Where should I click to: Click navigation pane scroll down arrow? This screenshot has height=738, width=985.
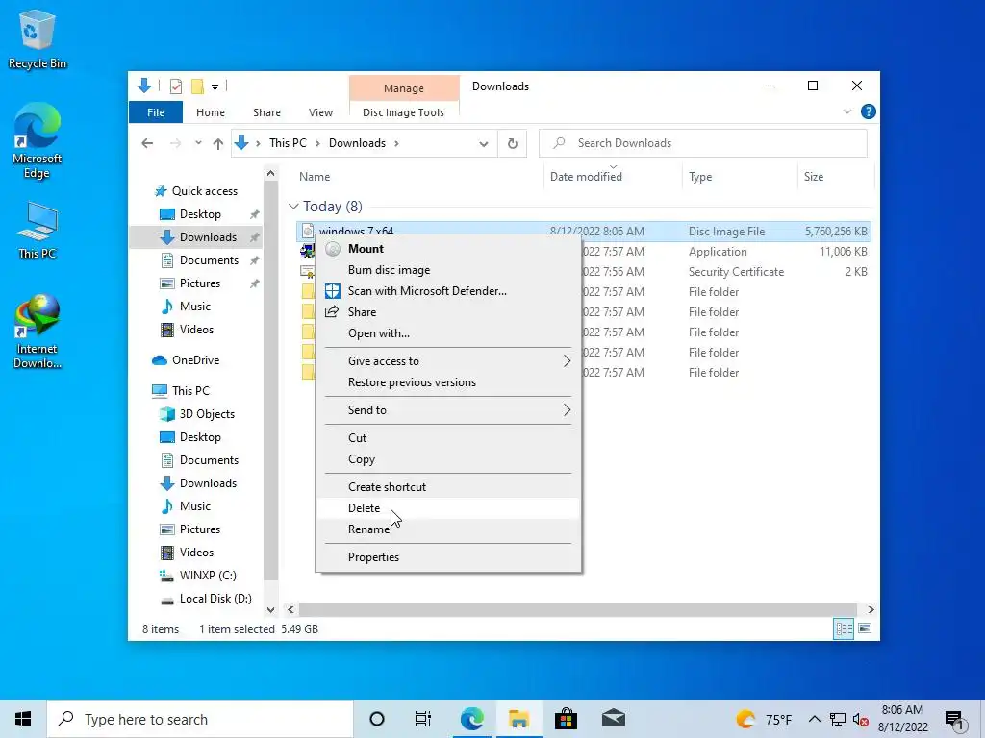click(x=270, y=609)
